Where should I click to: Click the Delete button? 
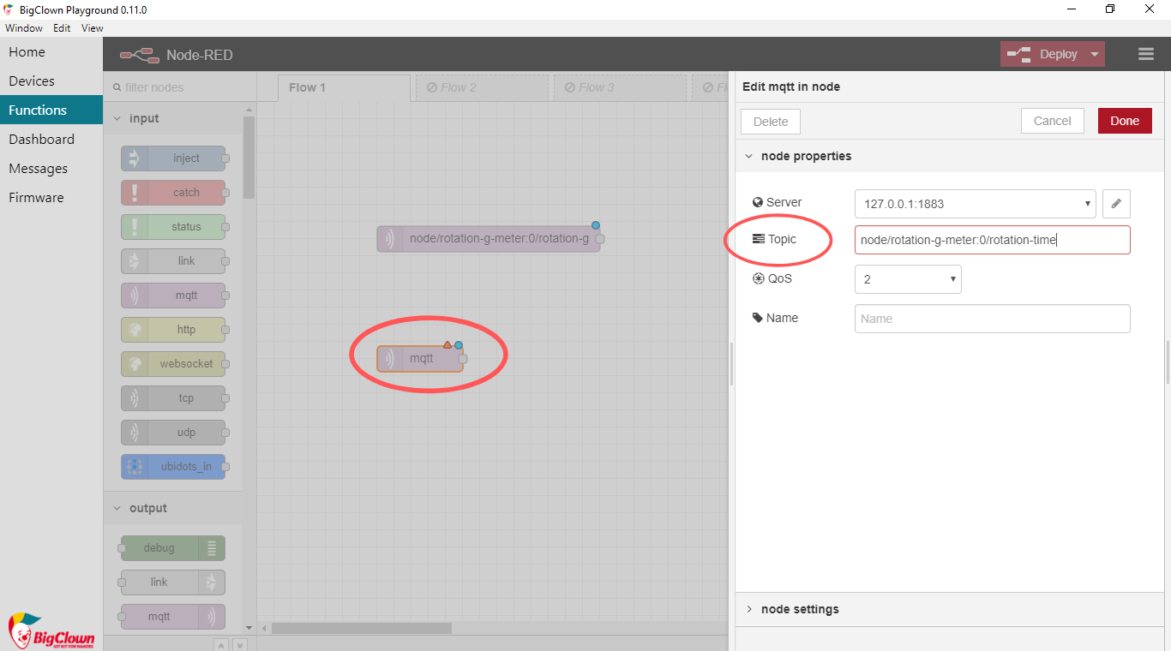click(771, 122)
